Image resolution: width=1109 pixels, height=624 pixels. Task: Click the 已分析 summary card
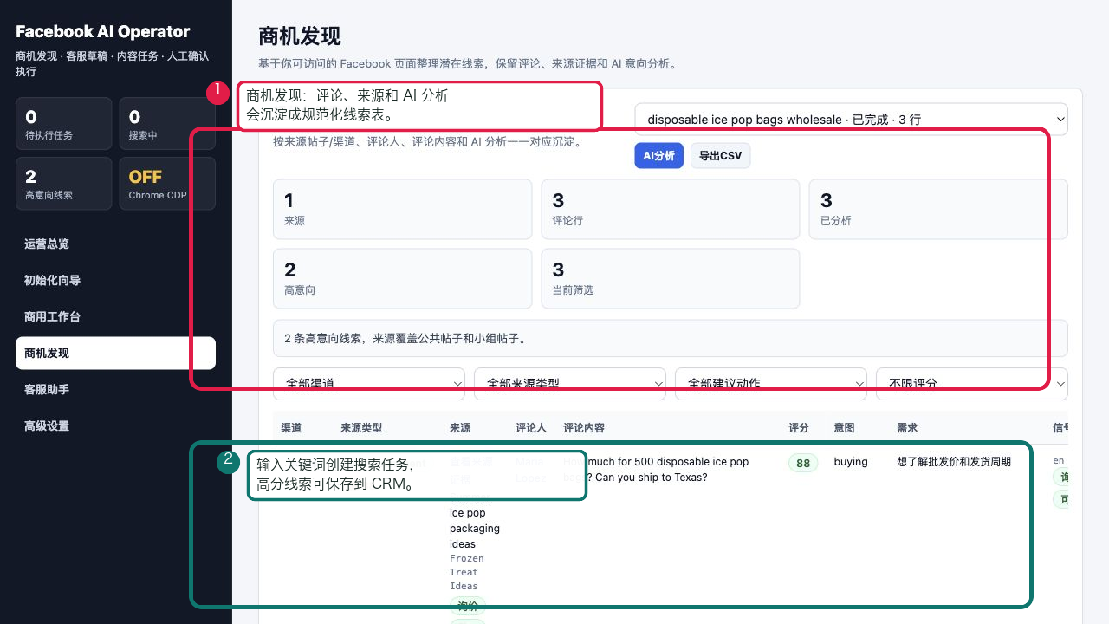[938, 209]
